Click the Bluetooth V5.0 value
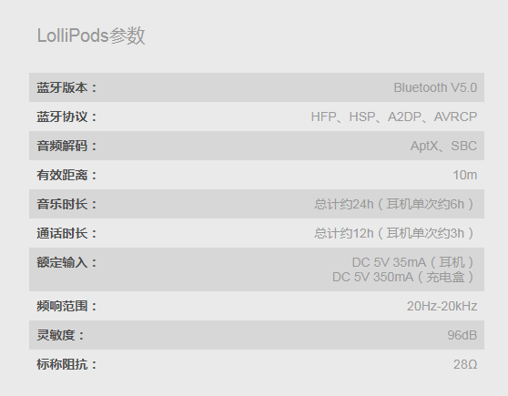The height and width of the screenshot is (396, 508). (435, 87)
